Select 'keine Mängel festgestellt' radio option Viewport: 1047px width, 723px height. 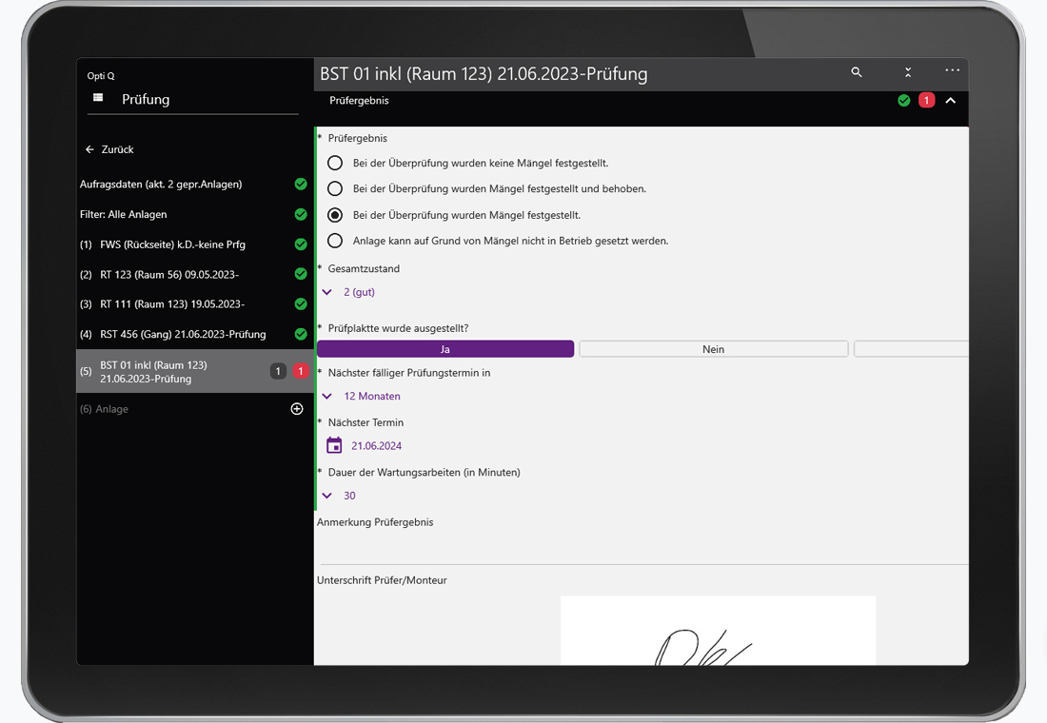tap(335, 164)
